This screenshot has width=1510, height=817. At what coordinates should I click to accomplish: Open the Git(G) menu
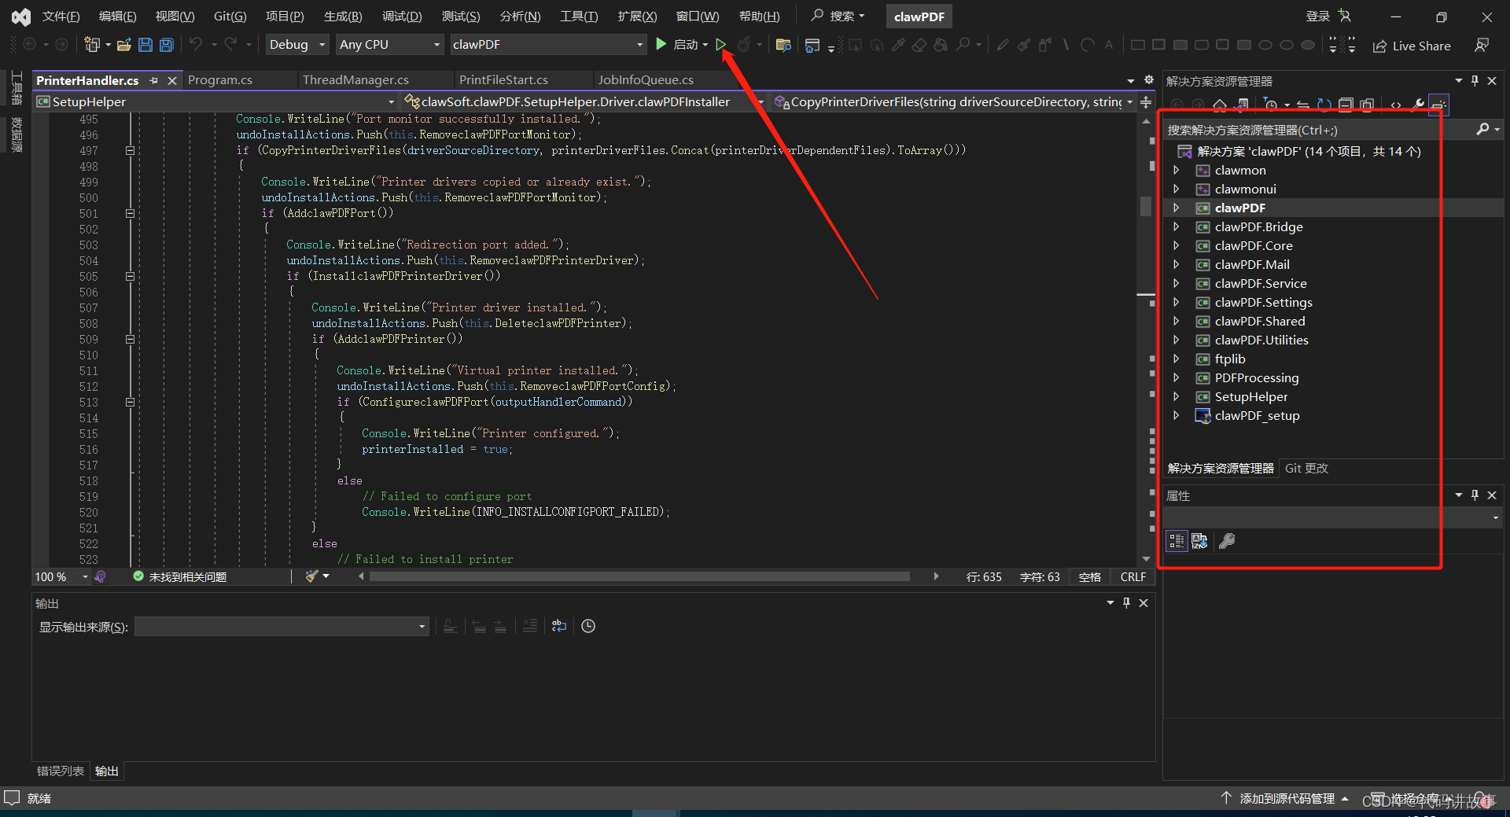click(230, 17)
